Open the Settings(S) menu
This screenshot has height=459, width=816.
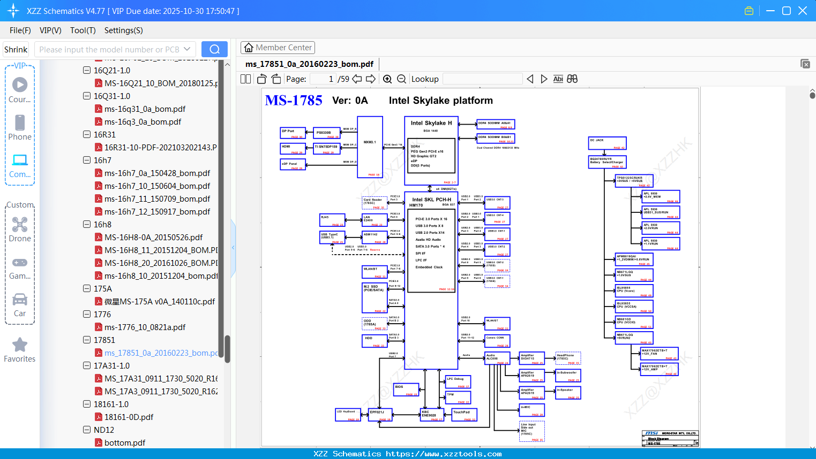click(124, 30)
